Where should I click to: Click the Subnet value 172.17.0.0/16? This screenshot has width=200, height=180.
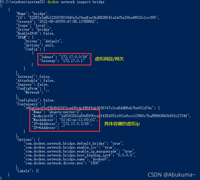coord(74,57)
